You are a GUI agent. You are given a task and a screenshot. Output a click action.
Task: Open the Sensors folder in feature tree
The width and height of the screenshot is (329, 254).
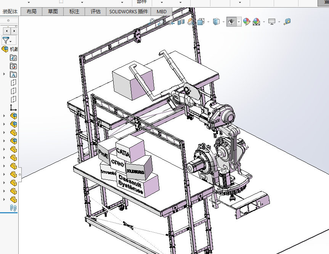pyautogui.click(x=13, y=66)
